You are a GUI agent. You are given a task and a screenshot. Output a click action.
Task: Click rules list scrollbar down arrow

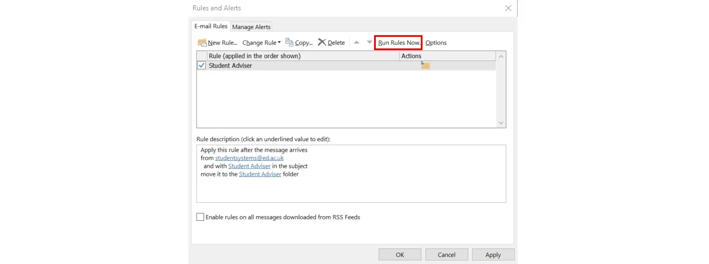[501, 123]
